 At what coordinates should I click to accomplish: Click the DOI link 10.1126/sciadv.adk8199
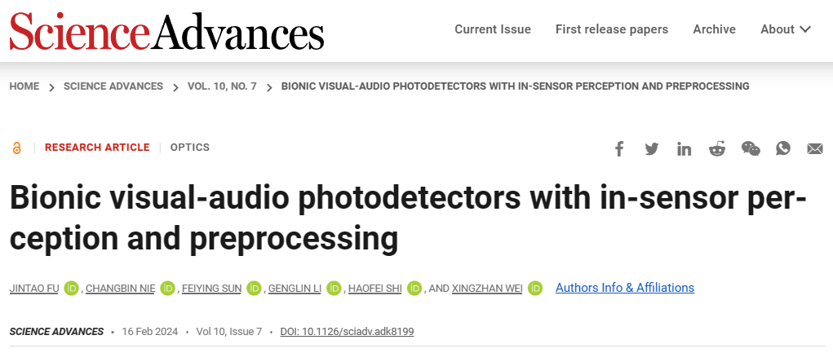(348, 332)
